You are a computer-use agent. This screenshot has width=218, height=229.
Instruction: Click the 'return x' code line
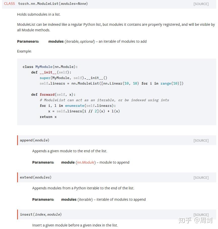point(48,117)
